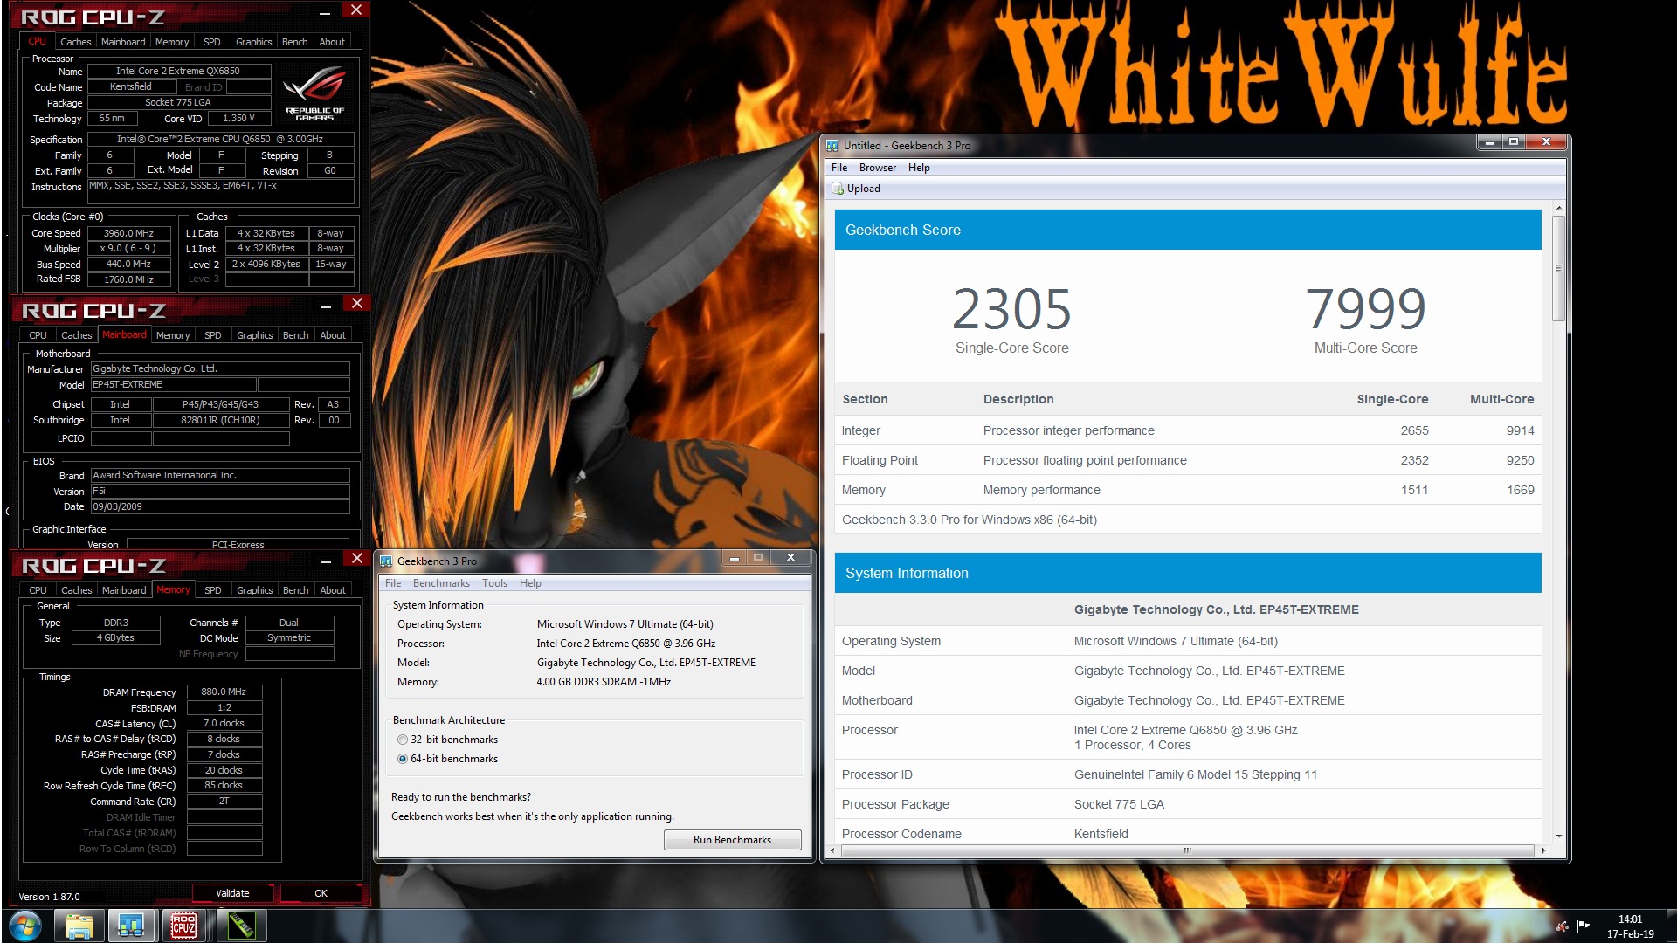Click Memory performance row in results
This screenshot has width=1677, height=943.
(1188, 490)
